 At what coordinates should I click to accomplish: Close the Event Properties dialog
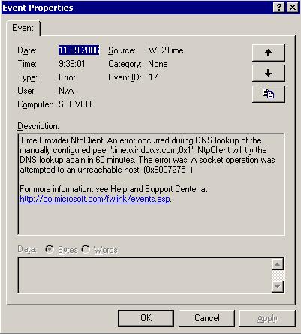coord(292,8)
